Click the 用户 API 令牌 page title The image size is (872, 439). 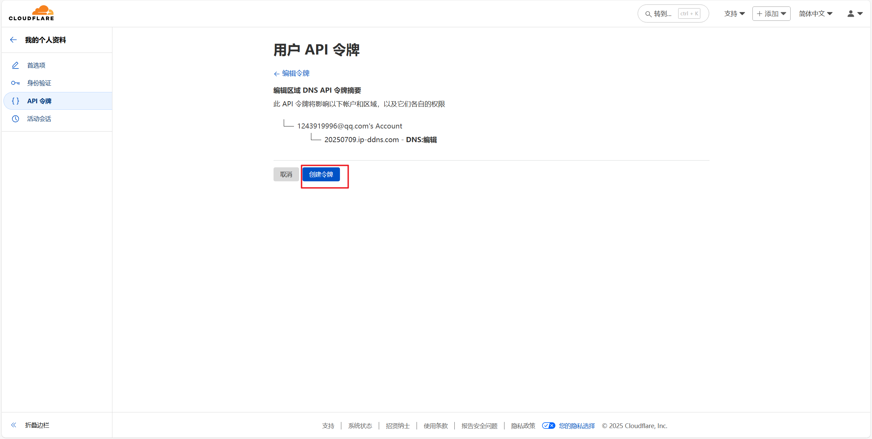(316, 50)
